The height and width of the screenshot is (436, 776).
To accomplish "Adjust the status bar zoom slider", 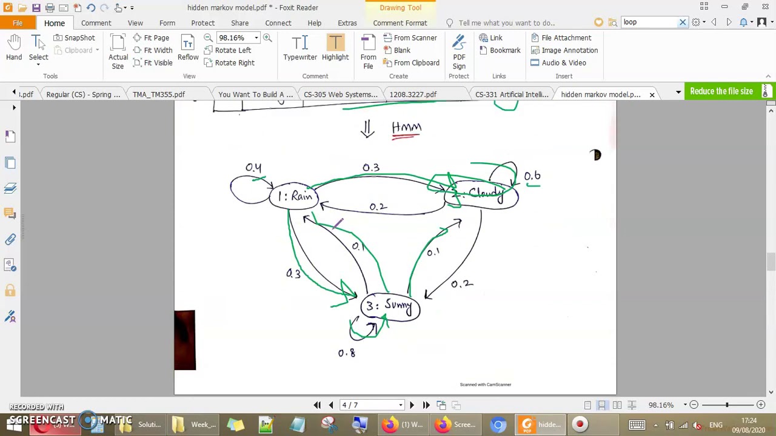I will (727, 405).
